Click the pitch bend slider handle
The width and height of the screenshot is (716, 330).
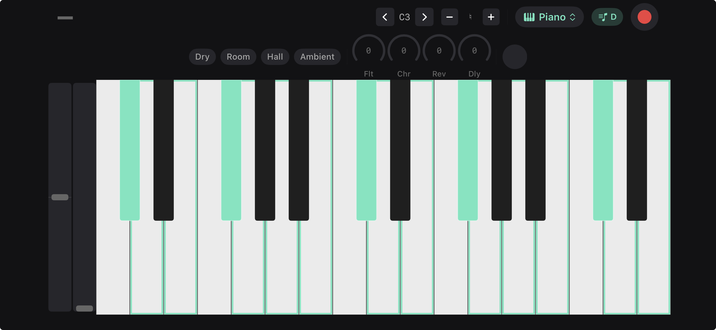tap(60, 197)
